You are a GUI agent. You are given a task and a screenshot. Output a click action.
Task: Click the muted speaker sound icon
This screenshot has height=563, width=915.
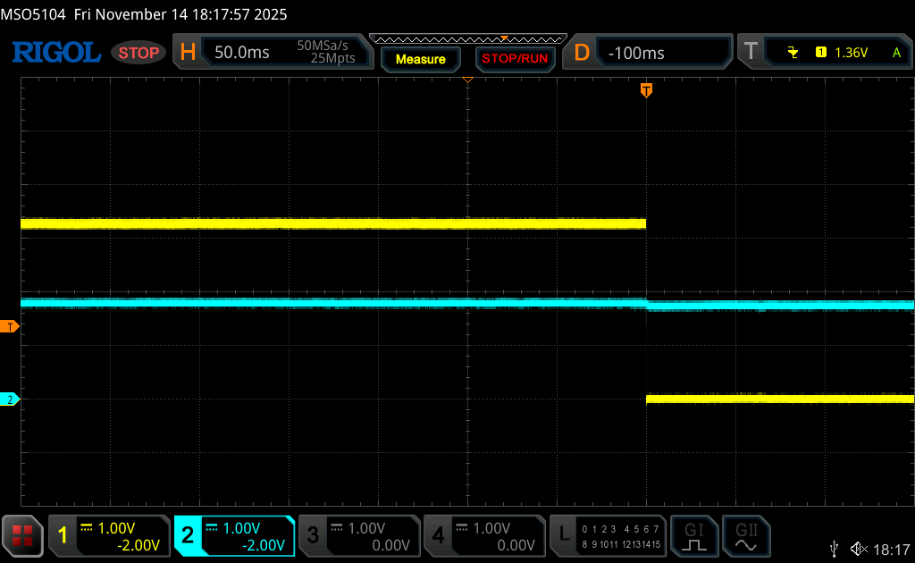click(859, 549)
